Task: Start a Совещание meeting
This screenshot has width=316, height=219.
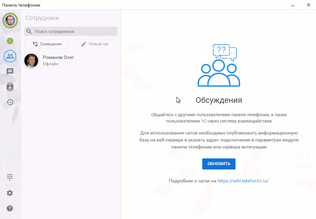Action: click(x=47, y=44)
